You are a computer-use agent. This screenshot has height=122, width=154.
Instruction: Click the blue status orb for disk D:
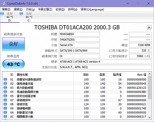point(2,14)
